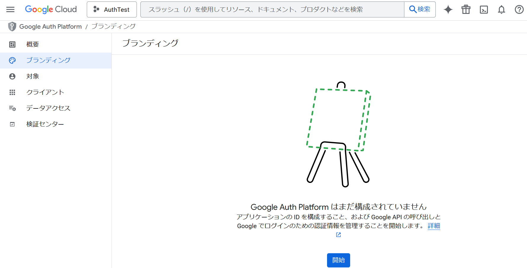Click the external link icon below 詳細

338,235
